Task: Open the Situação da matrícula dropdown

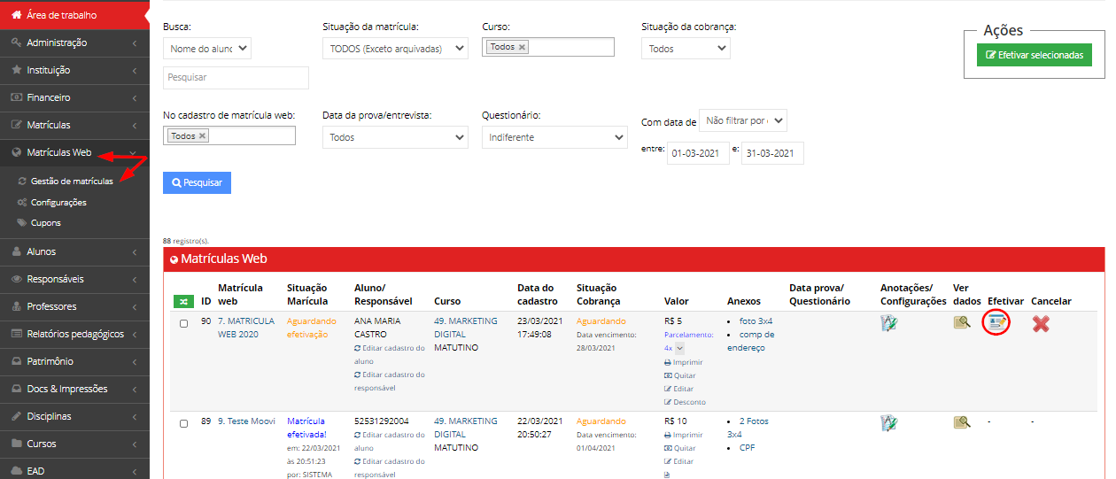Action: point(395,49)
